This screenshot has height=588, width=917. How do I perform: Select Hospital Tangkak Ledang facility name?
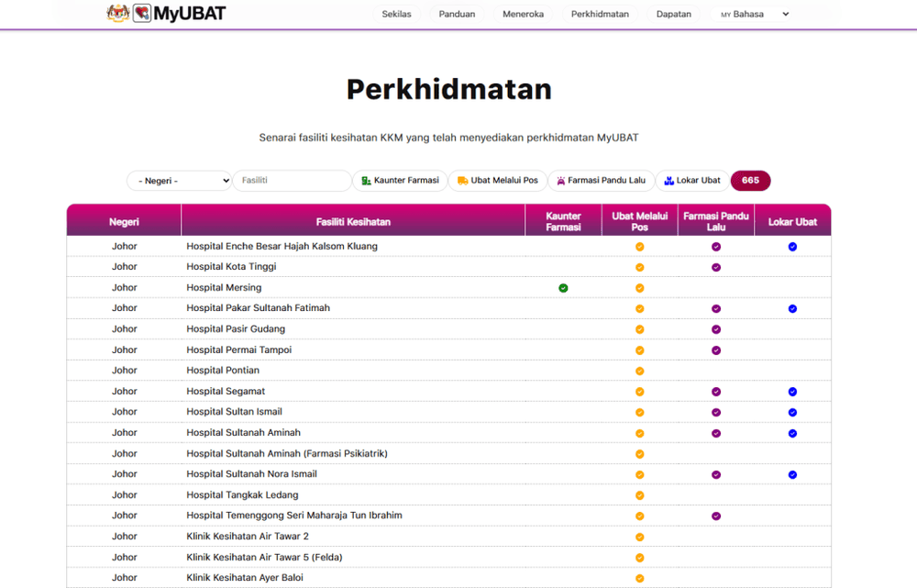pyautogui.click(x=242, y=495)
